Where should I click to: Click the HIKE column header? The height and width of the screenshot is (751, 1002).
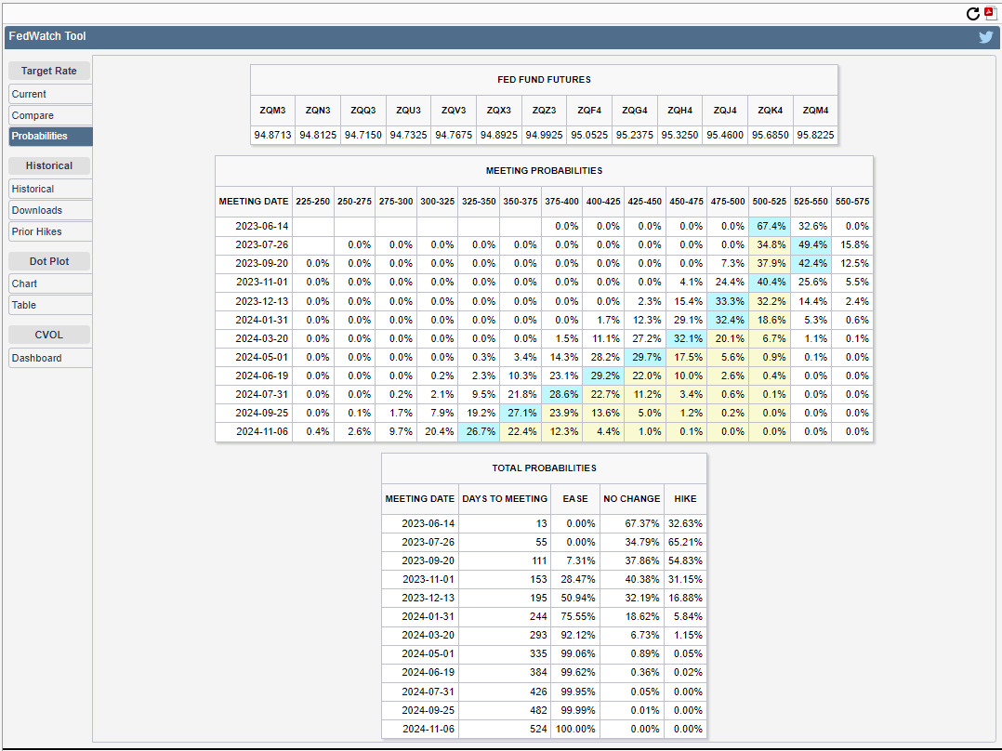(686, 498)
